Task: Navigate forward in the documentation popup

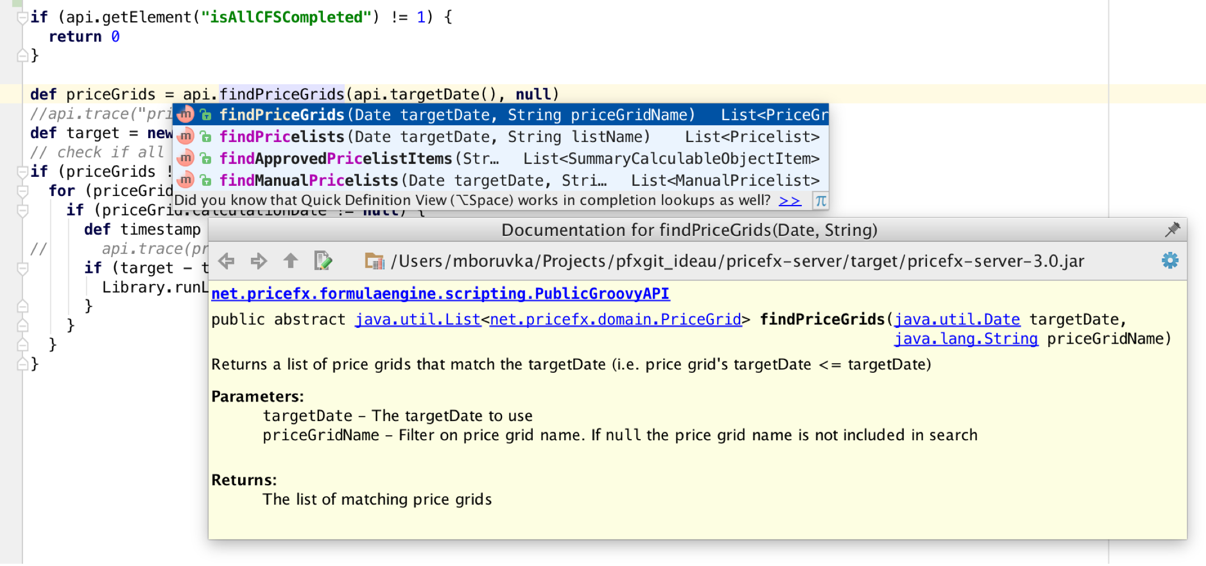Action: tap(259, 261)
